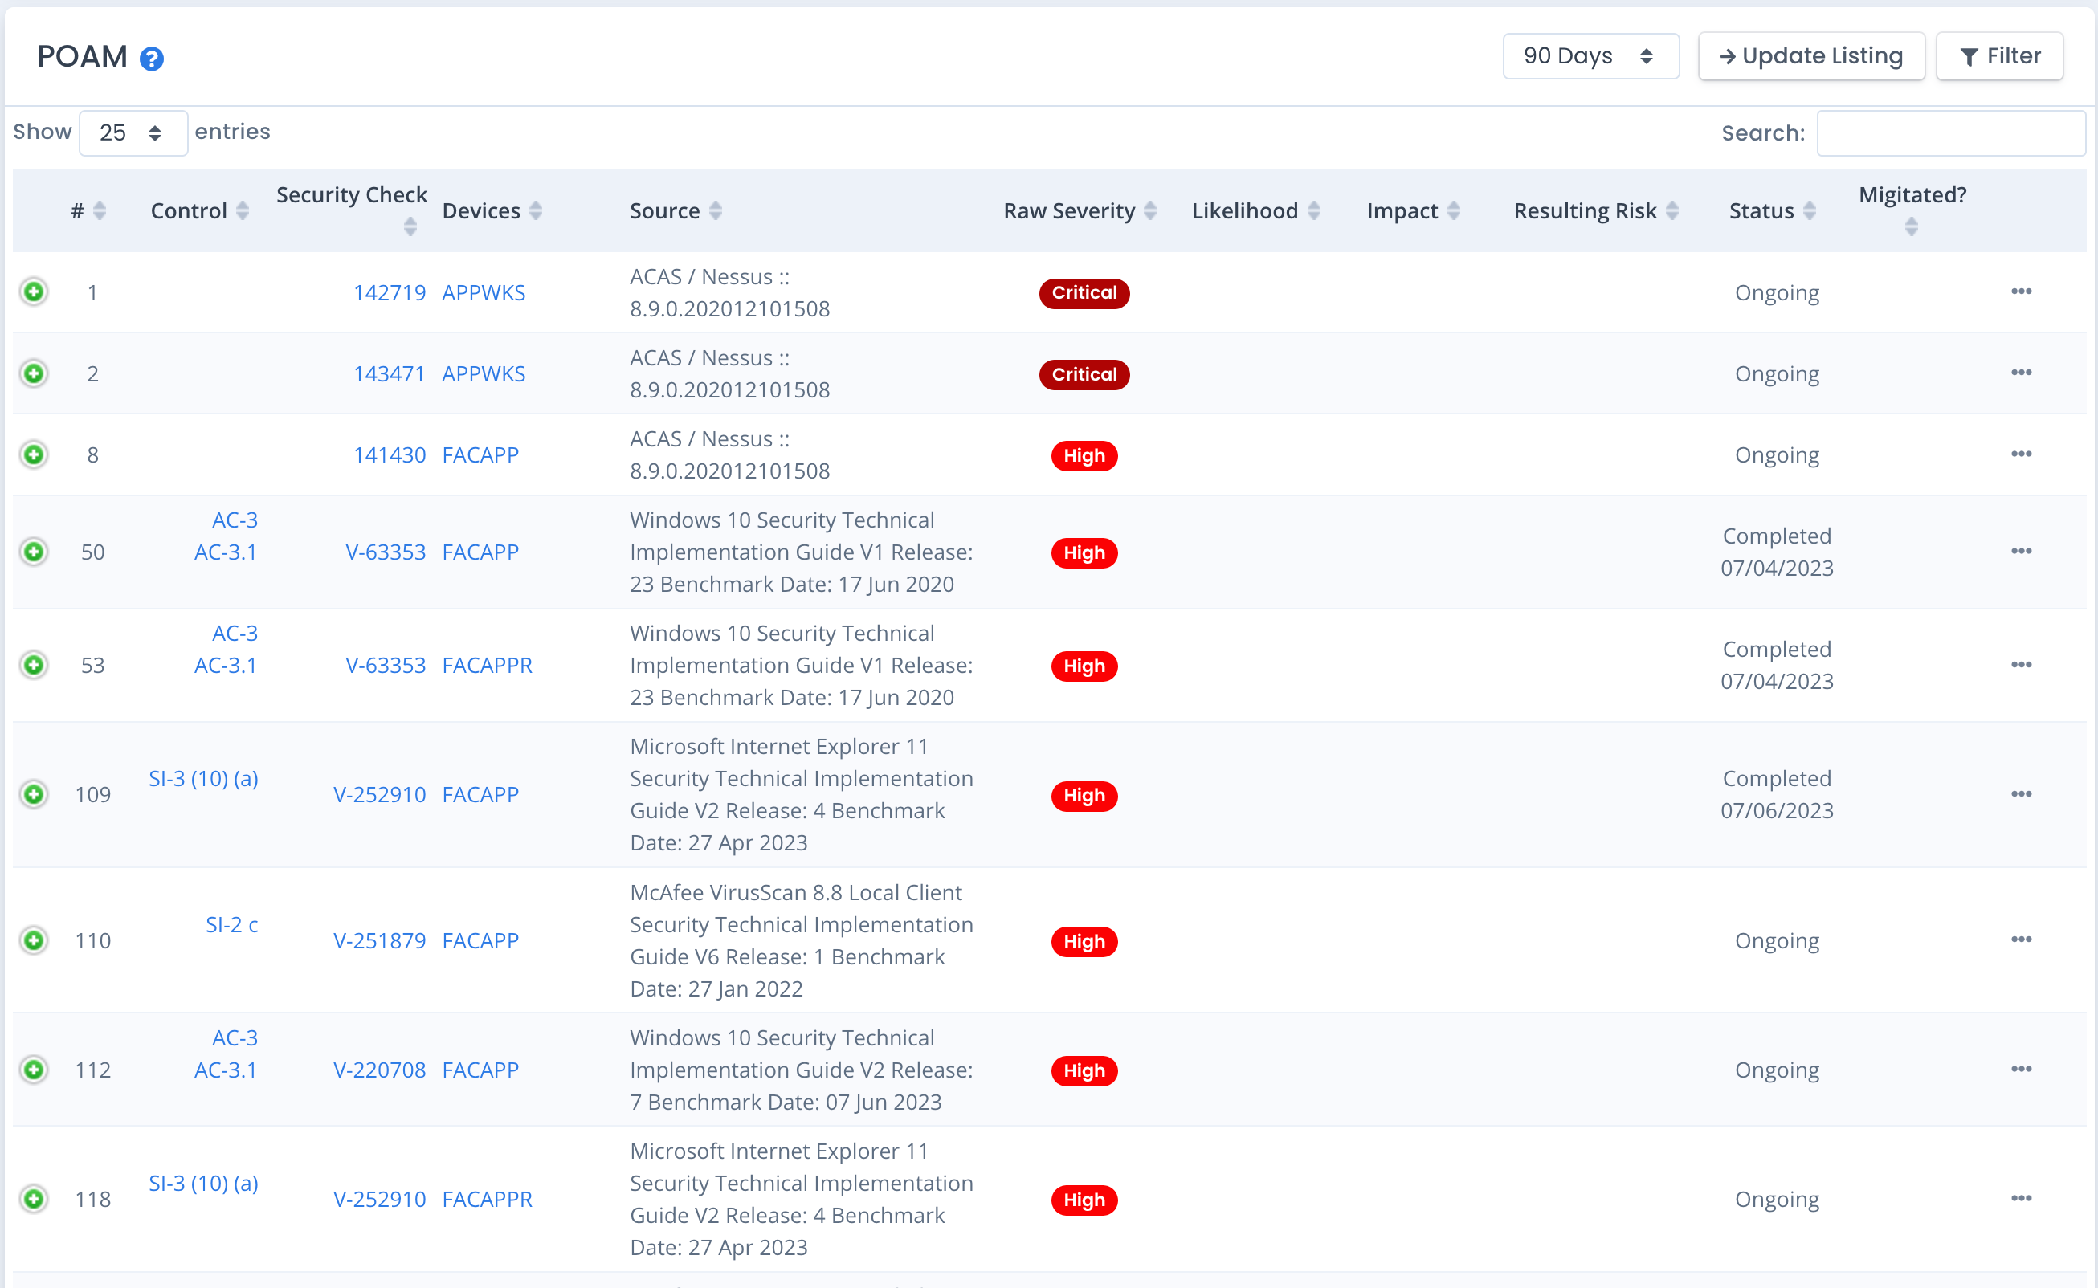The height and width of the screenshot is (1288, 2098).
Task: Open SI-2 c control link
Action: 232,924
